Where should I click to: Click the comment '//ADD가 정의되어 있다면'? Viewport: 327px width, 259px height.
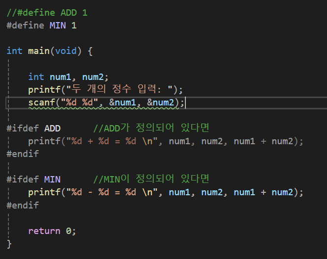[151, 128]
